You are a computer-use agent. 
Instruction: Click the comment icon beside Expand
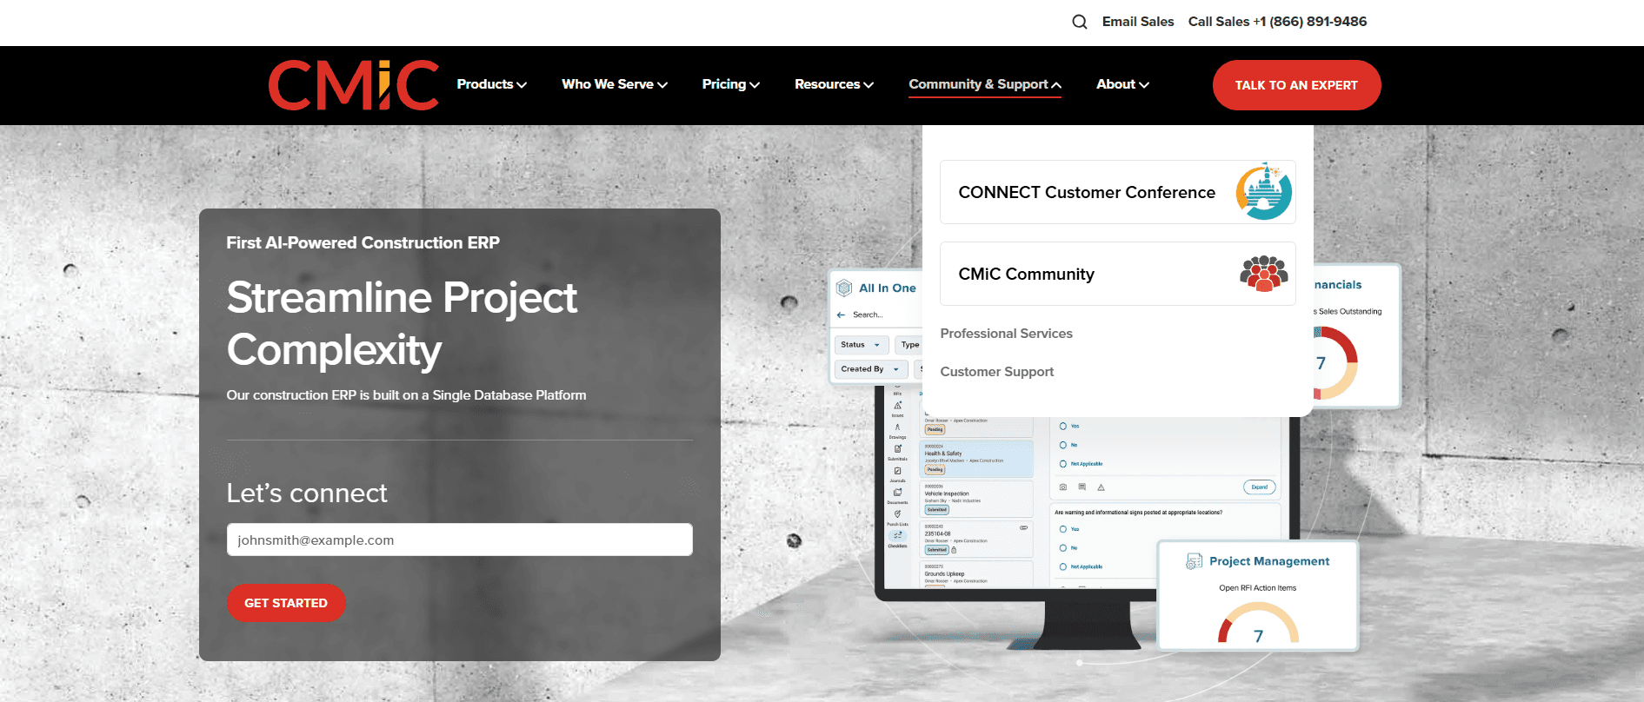[1082, 487]
